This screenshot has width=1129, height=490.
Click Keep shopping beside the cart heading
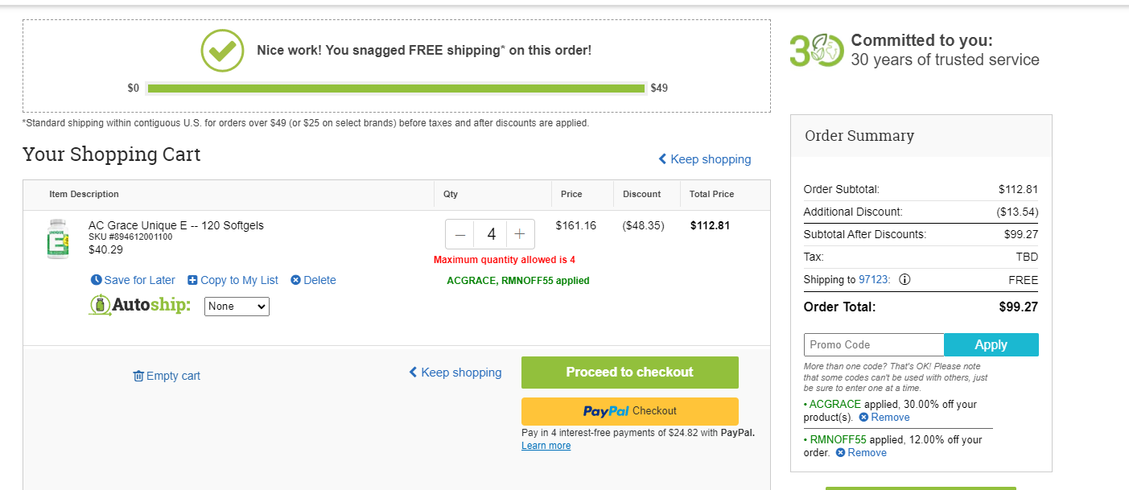point(705,159)
